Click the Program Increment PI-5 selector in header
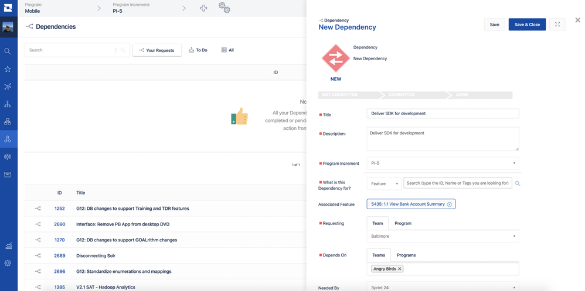 (131, 8)
